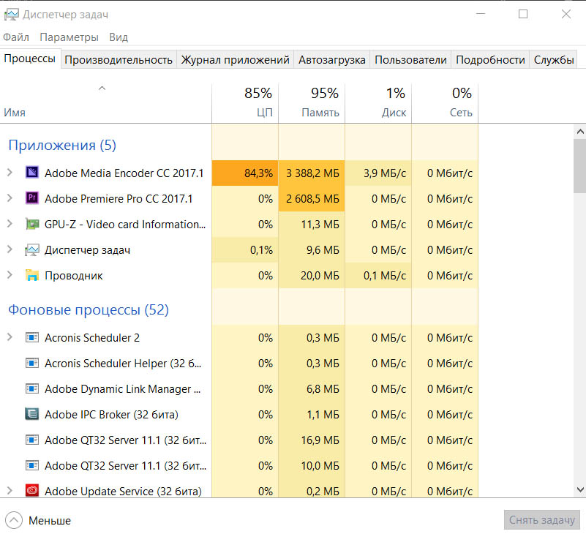
Task: Select the Acronis Scheduler Helper process name
Action: point(123,364)
